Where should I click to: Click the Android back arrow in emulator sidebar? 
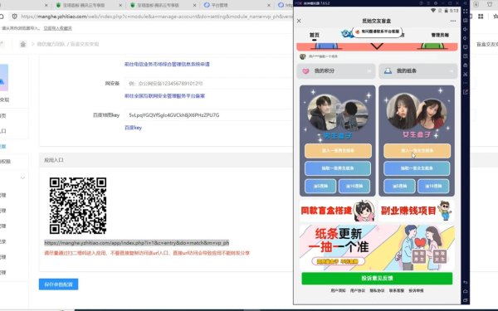pos(466,282)
